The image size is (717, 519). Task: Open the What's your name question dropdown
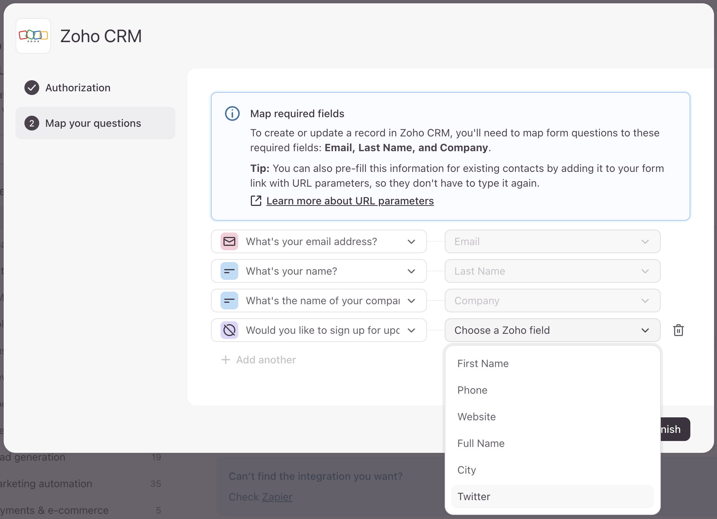point(319,271)
